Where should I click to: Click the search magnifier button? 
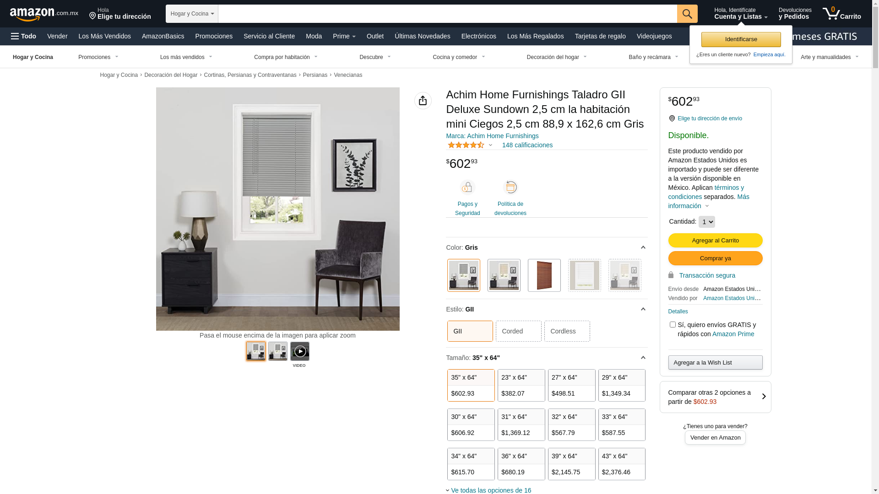point(687,14)
